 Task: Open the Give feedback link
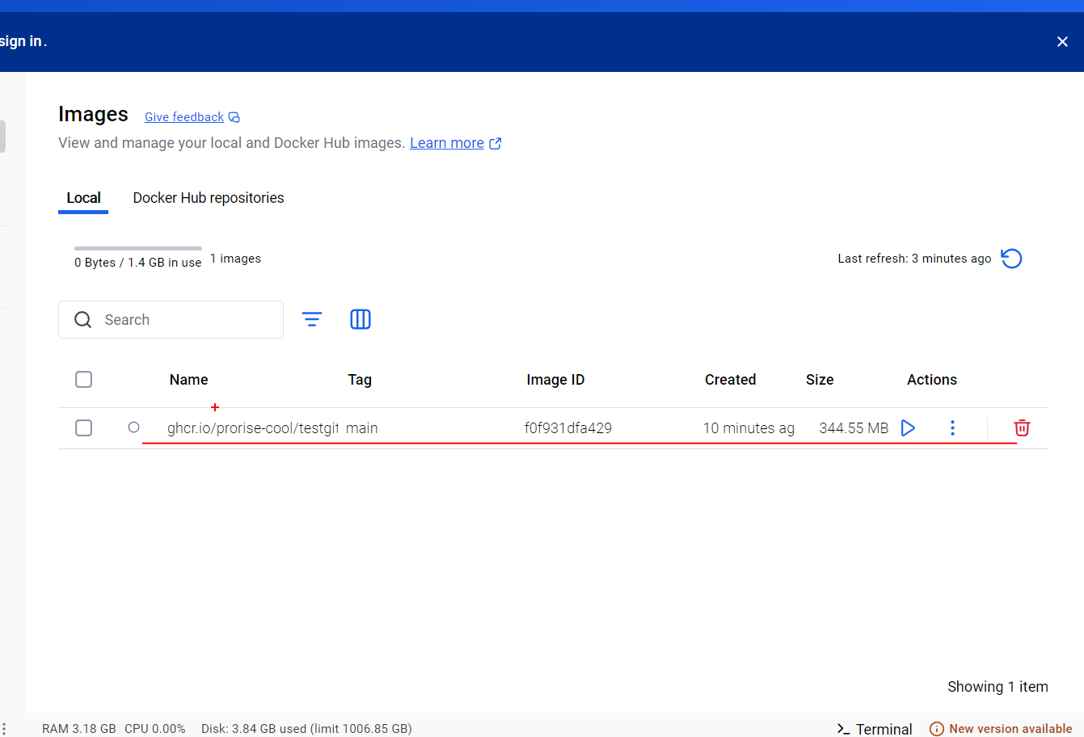(x=184, y=117)
